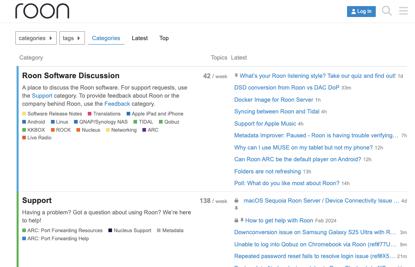Open Apple iPad and iPhone subcategory
Viewport: 415px width, 267px height.
click(x=155, y=114)
